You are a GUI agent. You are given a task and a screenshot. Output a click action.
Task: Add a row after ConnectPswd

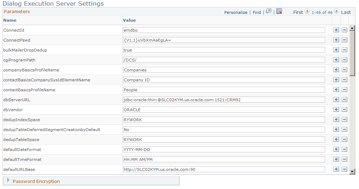coord(336,40)
